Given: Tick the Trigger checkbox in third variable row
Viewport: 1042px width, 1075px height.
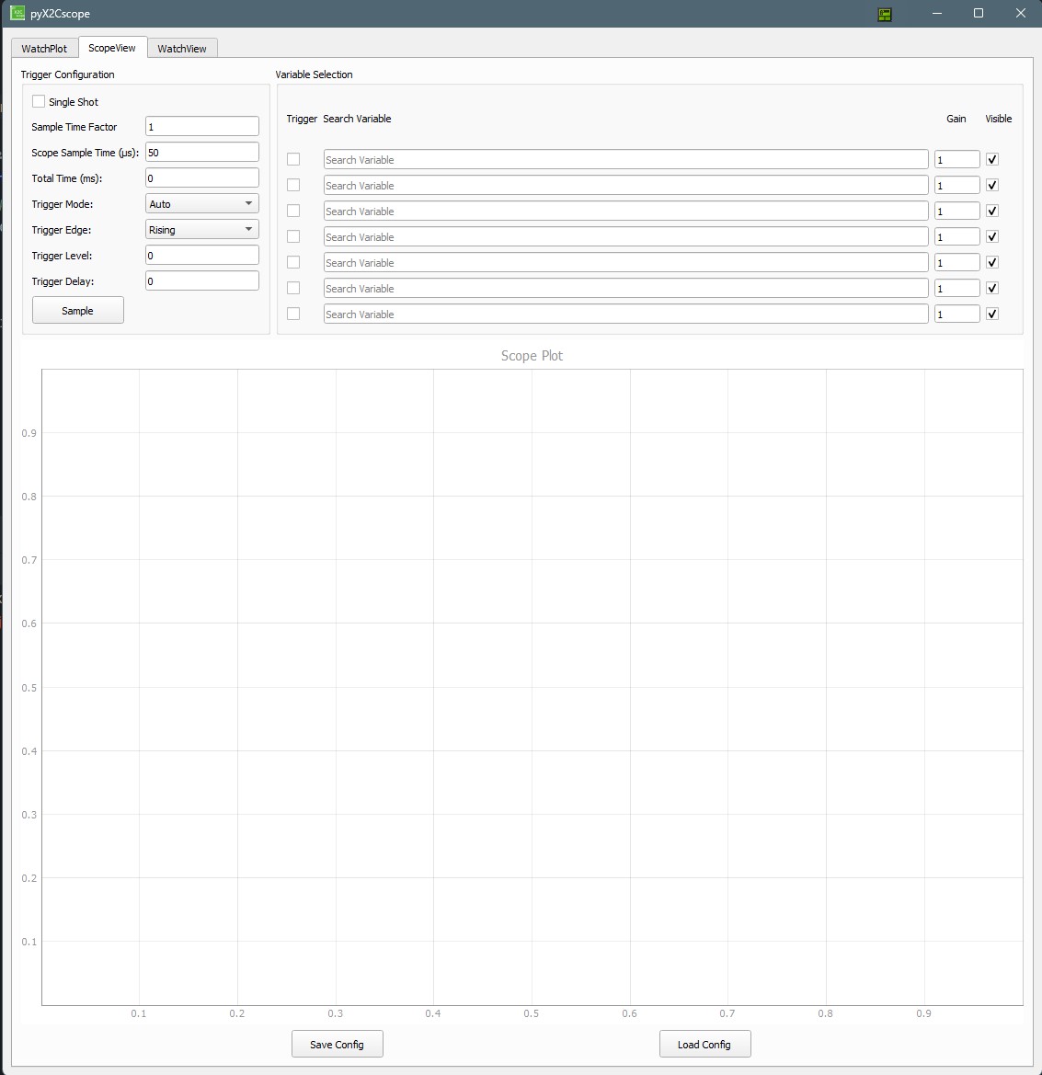Looking at the screenshot, I should (x=293, y=211).
